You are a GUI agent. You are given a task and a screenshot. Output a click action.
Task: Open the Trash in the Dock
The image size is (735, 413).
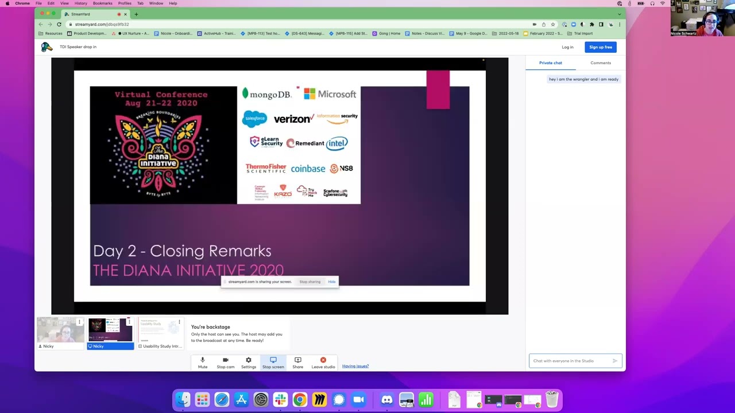[552, 399]
